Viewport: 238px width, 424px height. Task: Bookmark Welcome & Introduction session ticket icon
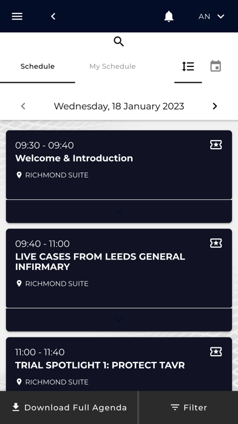(216, 145)
